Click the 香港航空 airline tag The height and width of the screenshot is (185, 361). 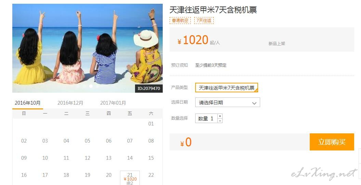180,20
